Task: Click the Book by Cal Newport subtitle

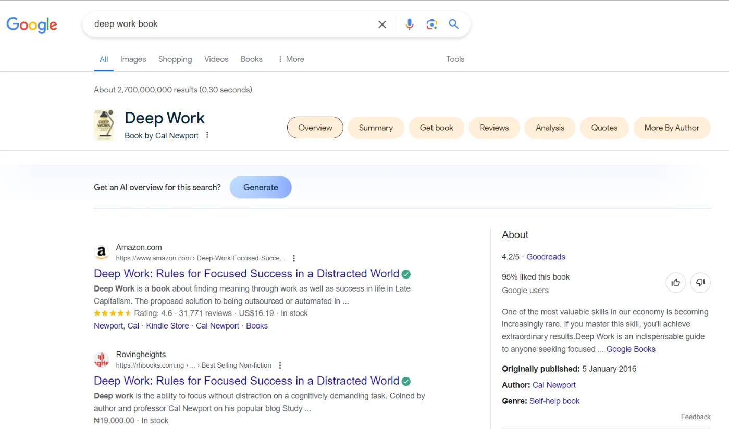Action: click(x=162, y=136)
